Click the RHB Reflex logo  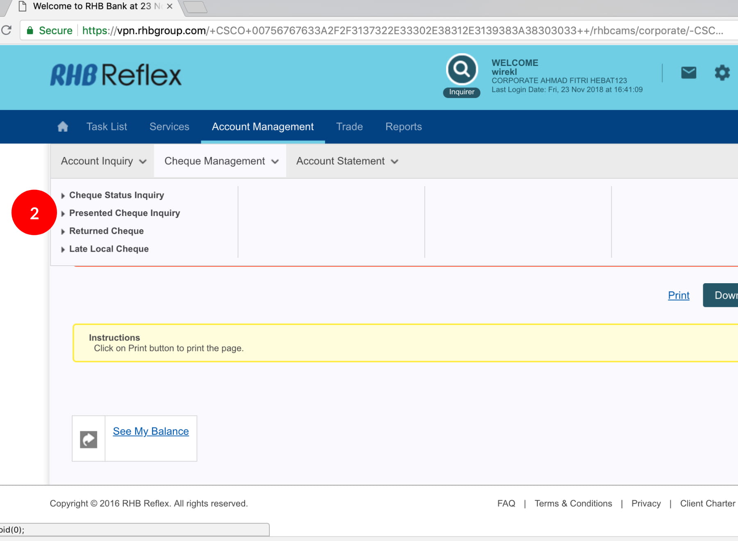[x=116, y=75]
